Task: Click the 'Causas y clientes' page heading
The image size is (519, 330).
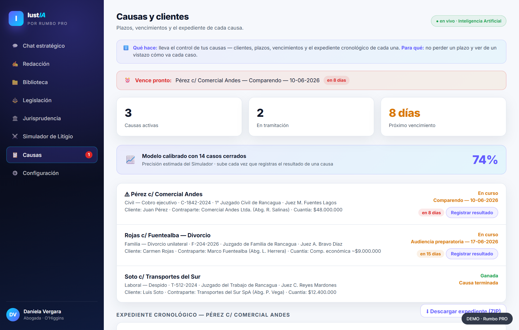Action: coord(153,16)
